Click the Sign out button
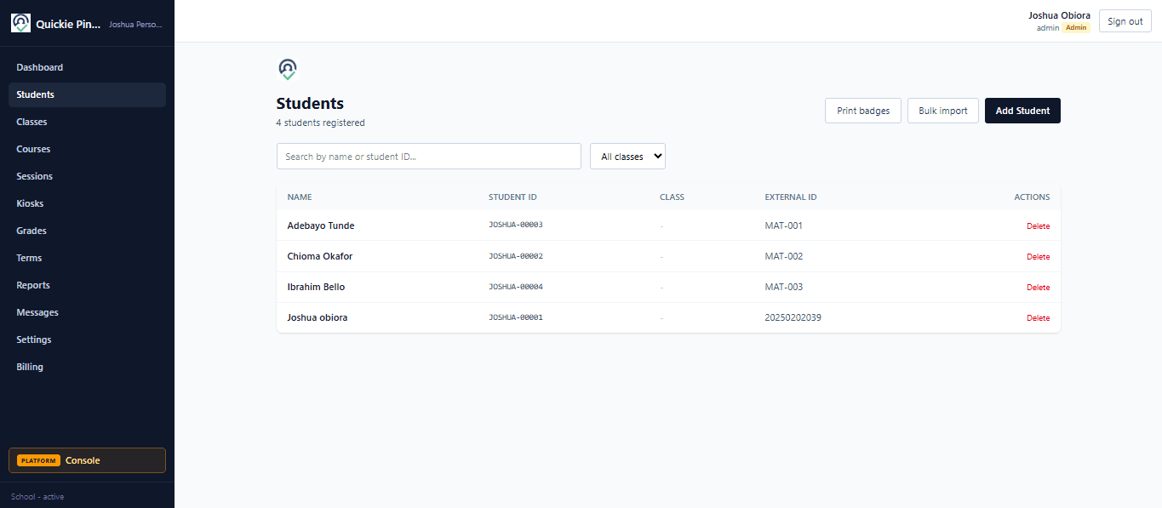Image resolution: width=1162 pixels, height=508 pixels. (x=1125, y=21)
